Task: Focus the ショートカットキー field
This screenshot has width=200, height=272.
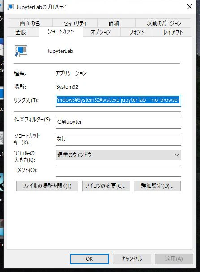Action: (118, 140)
